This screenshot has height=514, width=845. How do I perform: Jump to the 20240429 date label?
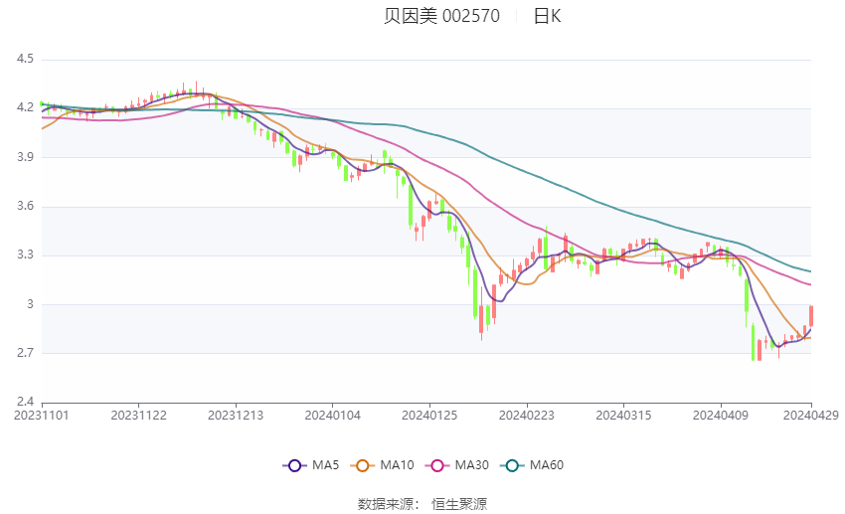click(810, 415)
